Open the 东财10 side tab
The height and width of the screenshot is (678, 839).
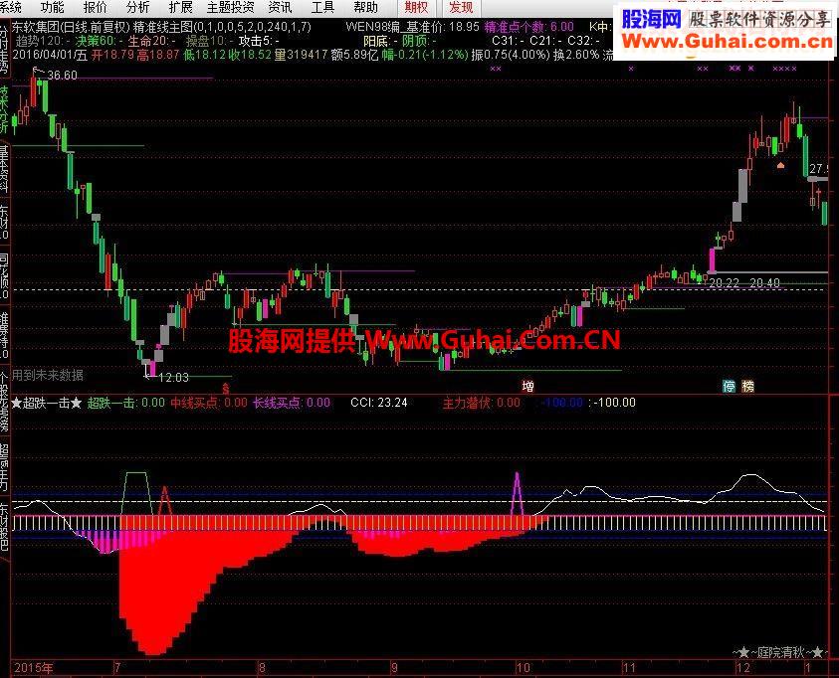[x=4, y=222]
